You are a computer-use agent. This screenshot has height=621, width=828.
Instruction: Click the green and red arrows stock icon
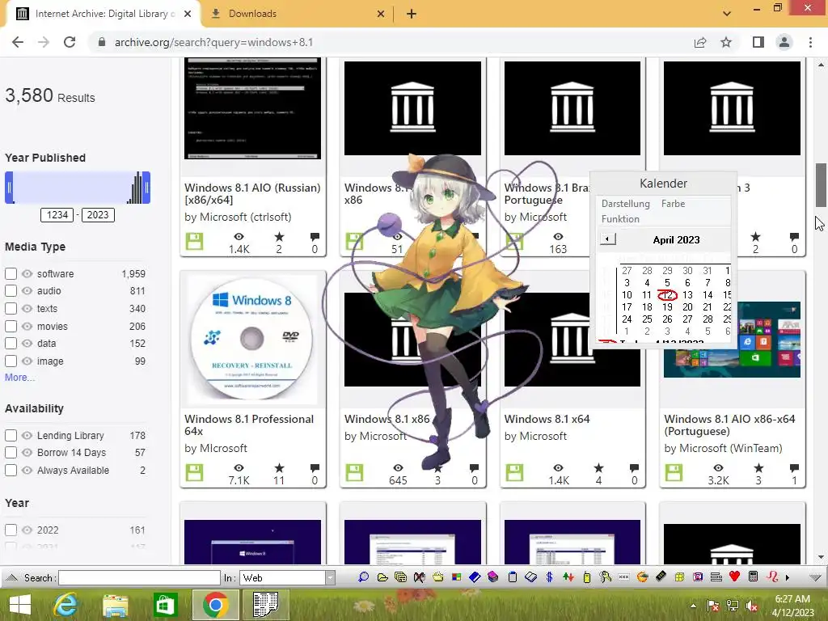[x=568, y=577]
